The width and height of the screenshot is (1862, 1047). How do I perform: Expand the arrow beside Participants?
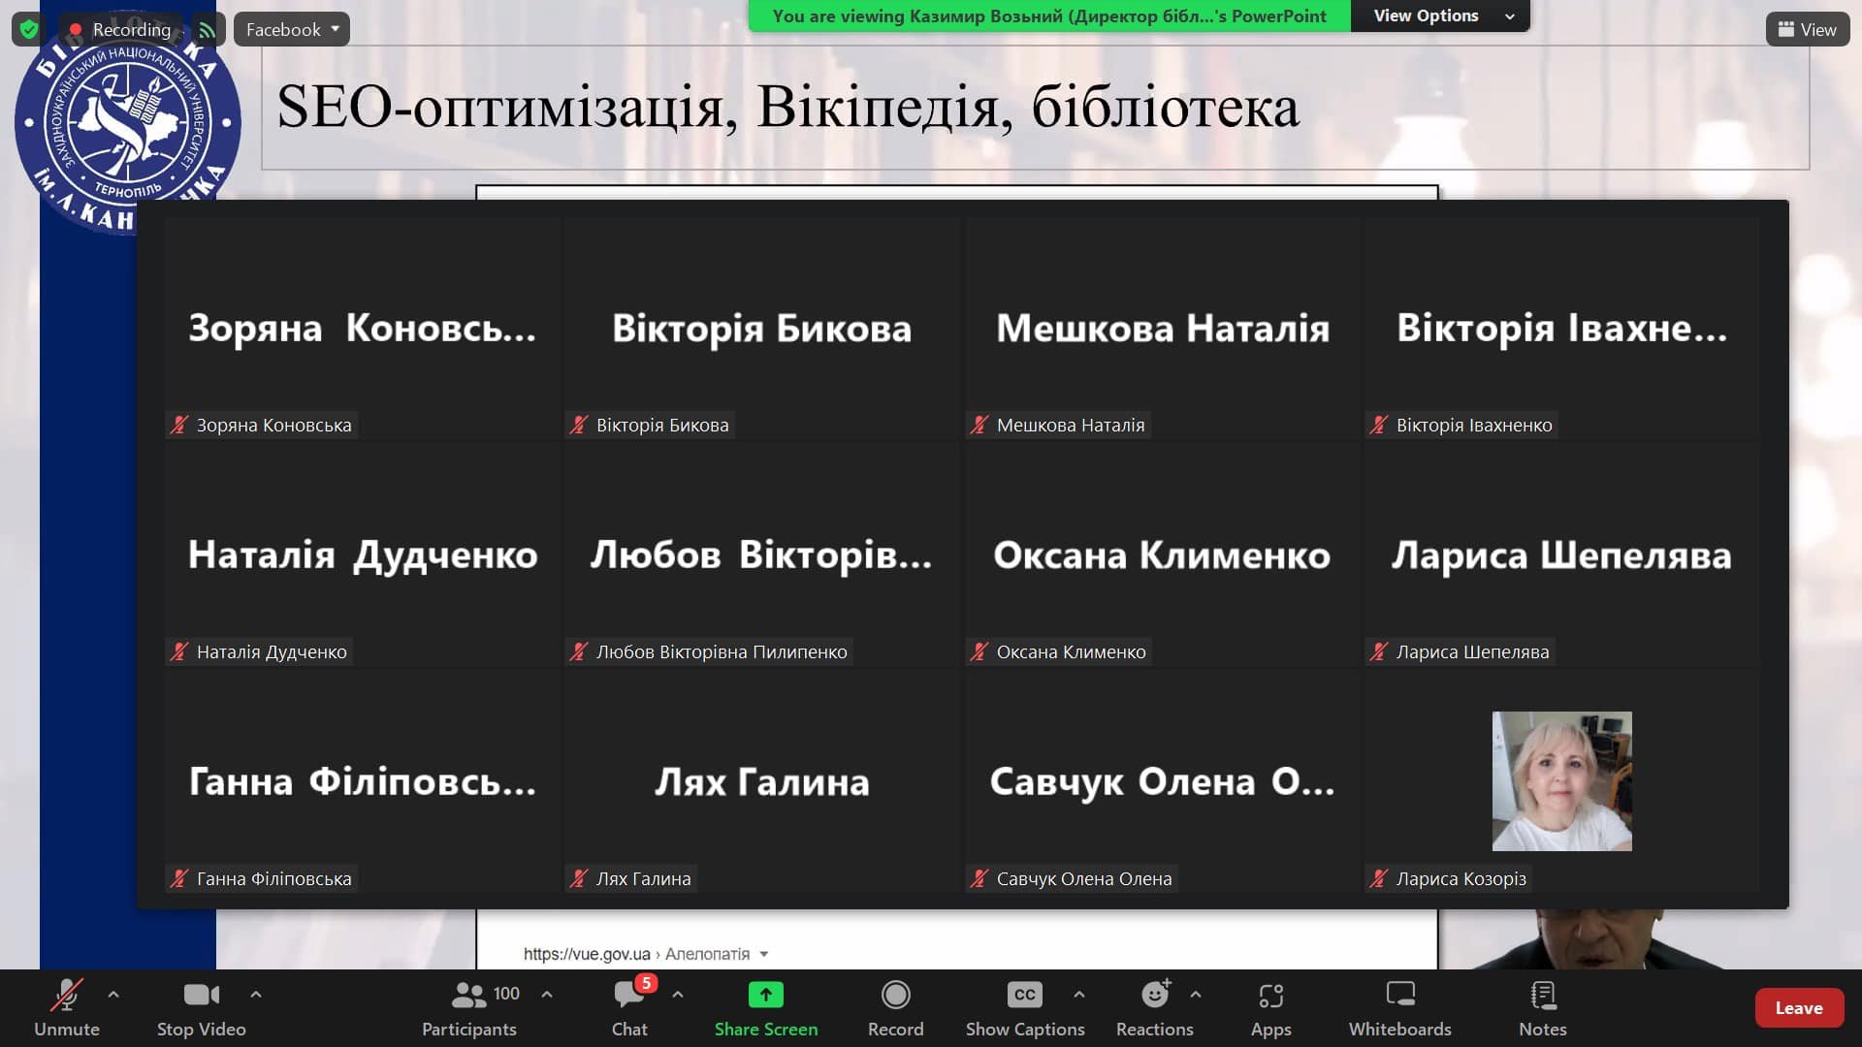tap(547, 994)
